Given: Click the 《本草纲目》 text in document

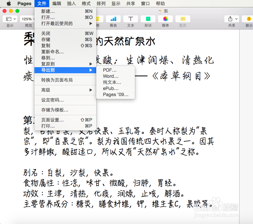Looking at the screenshot, I should [181, 76].
